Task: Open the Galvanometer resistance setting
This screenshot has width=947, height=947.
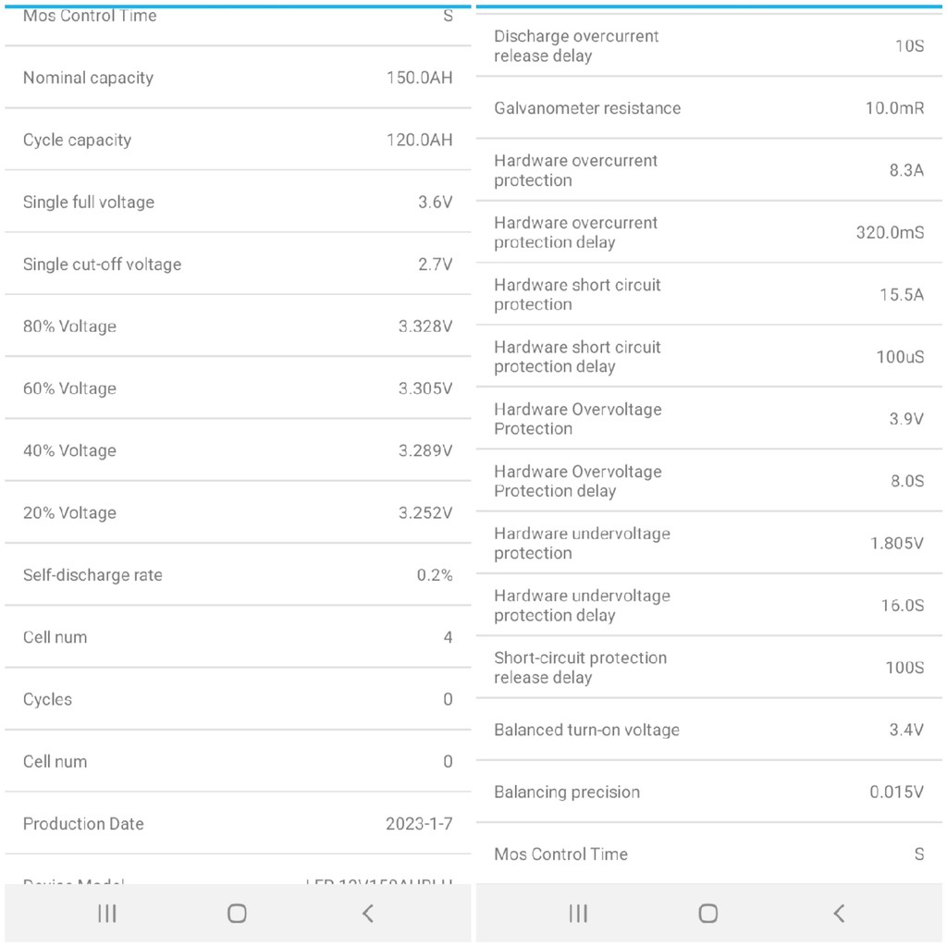Action: [709, 108]
